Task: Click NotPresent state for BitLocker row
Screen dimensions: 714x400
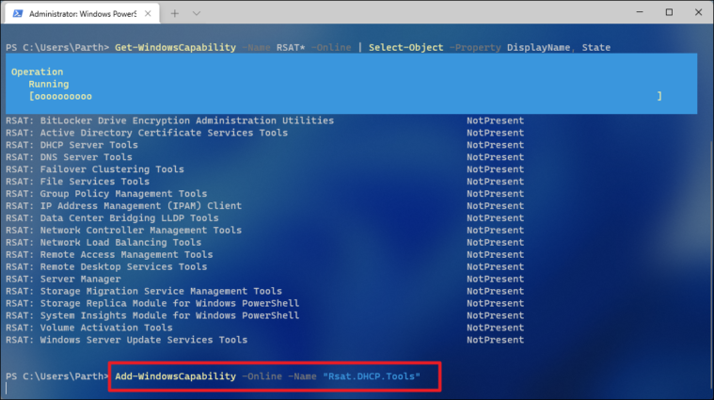Action: coord(496,120)
